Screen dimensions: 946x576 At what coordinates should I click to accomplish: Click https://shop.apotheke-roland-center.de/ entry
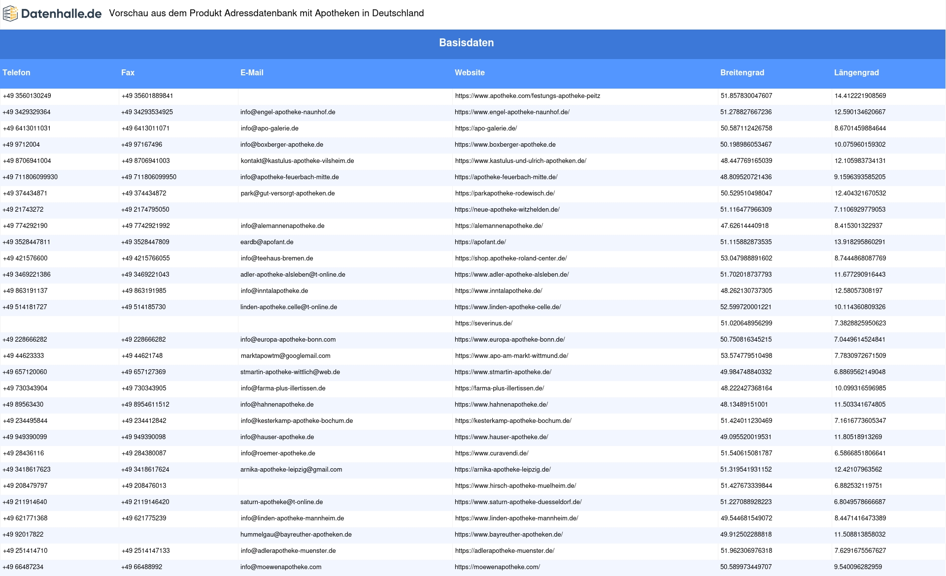[x=511, y=258]
